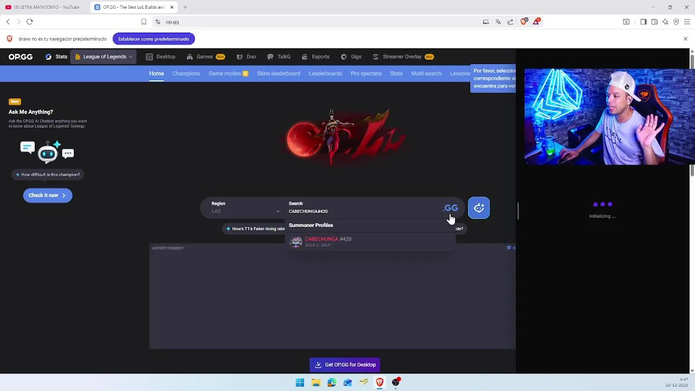Click the share page icon

pyautogui.click(x=510, y=22)
